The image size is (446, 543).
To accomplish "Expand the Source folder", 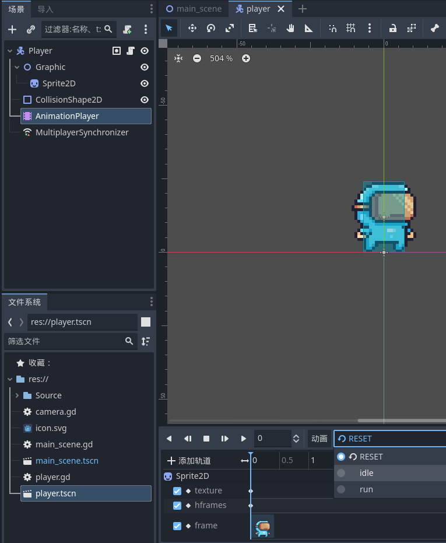I will click(17, 395).
